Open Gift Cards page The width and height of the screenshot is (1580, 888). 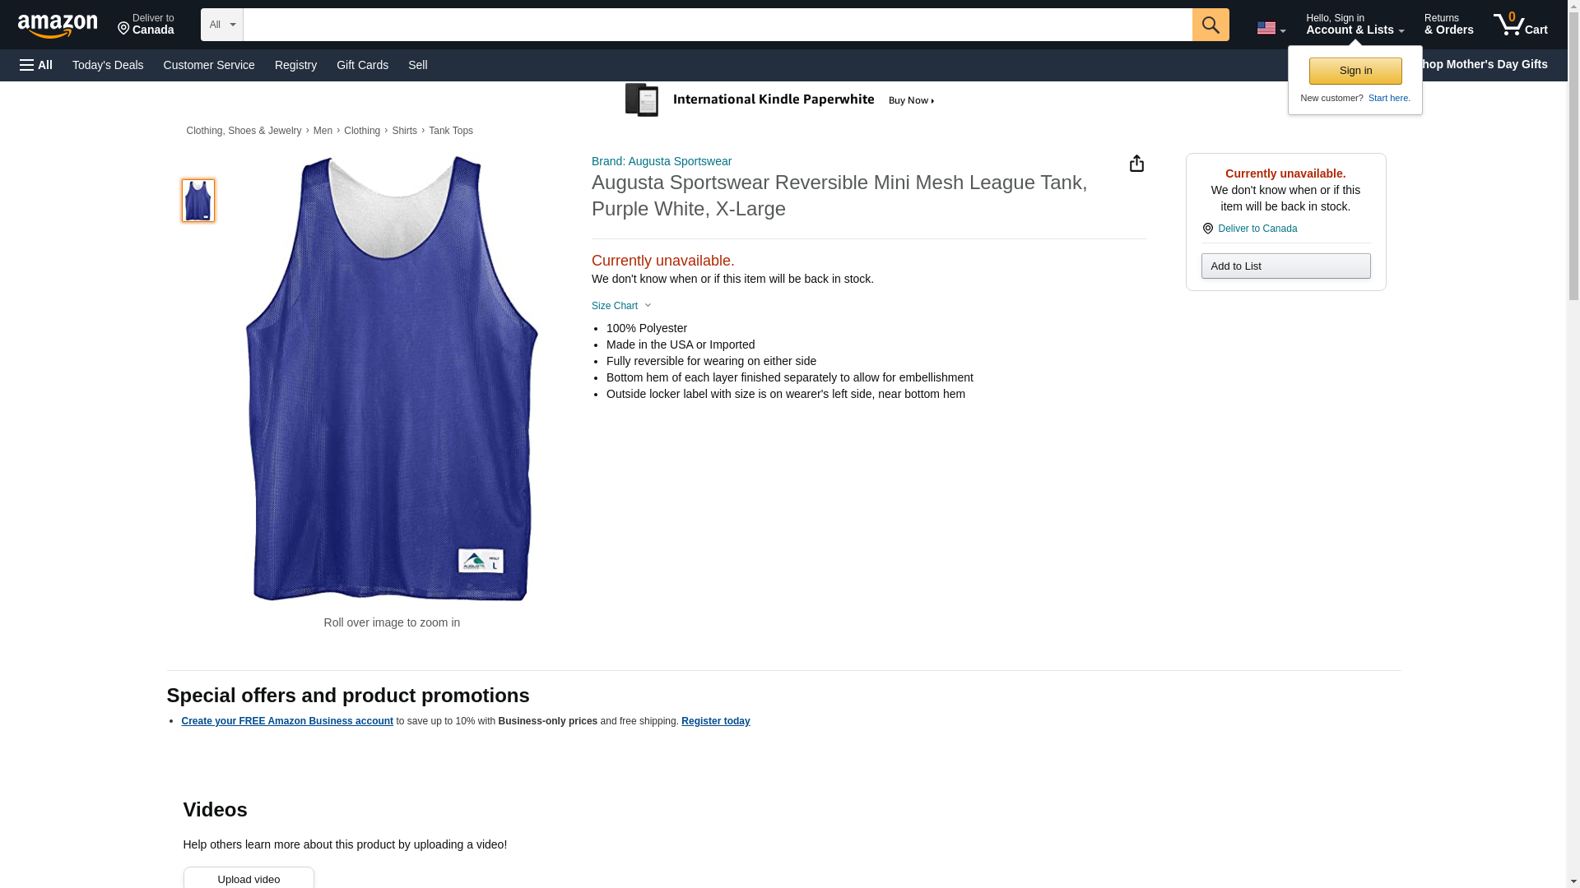click(x=362, y=65)
